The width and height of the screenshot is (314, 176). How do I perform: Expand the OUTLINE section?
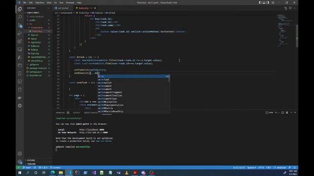(38, 160)
